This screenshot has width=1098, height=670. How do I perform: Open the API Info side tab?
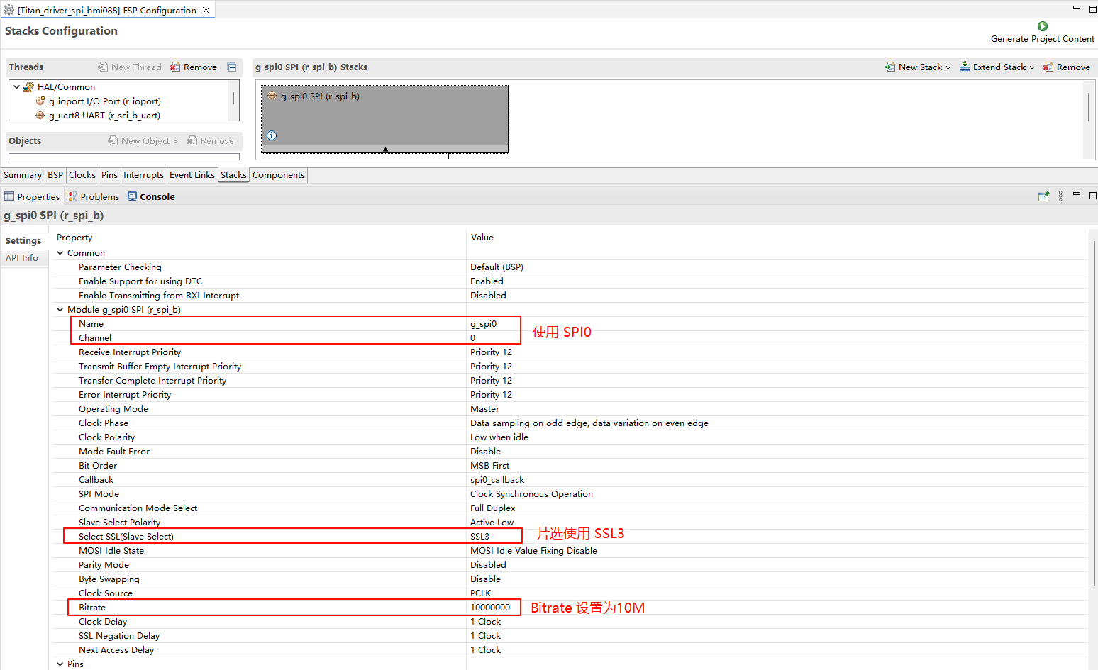22,258
